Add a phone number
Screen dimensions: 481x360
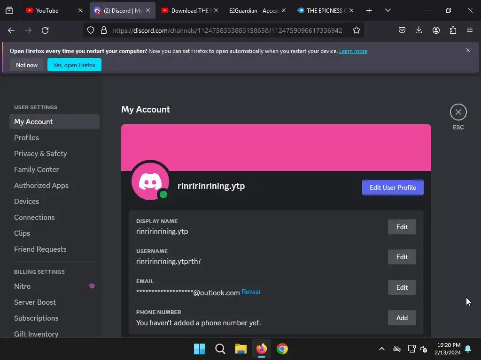402,318
